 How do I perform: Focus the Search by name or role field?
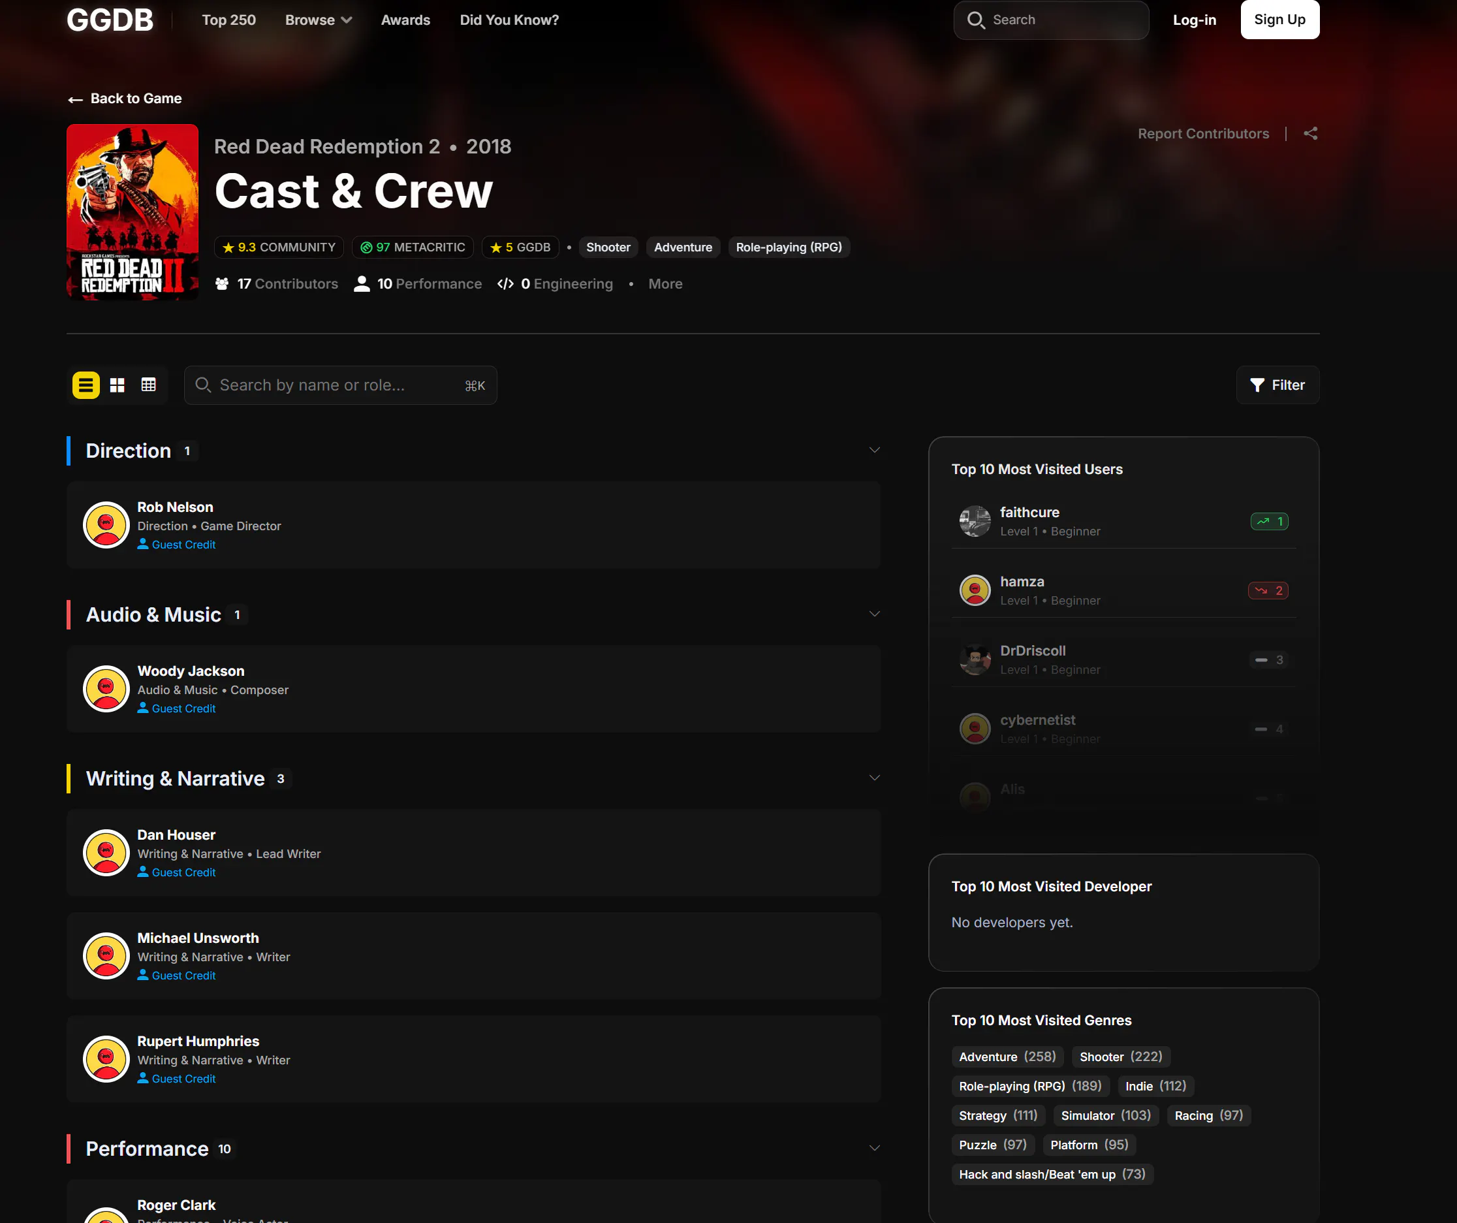[341, 385]
